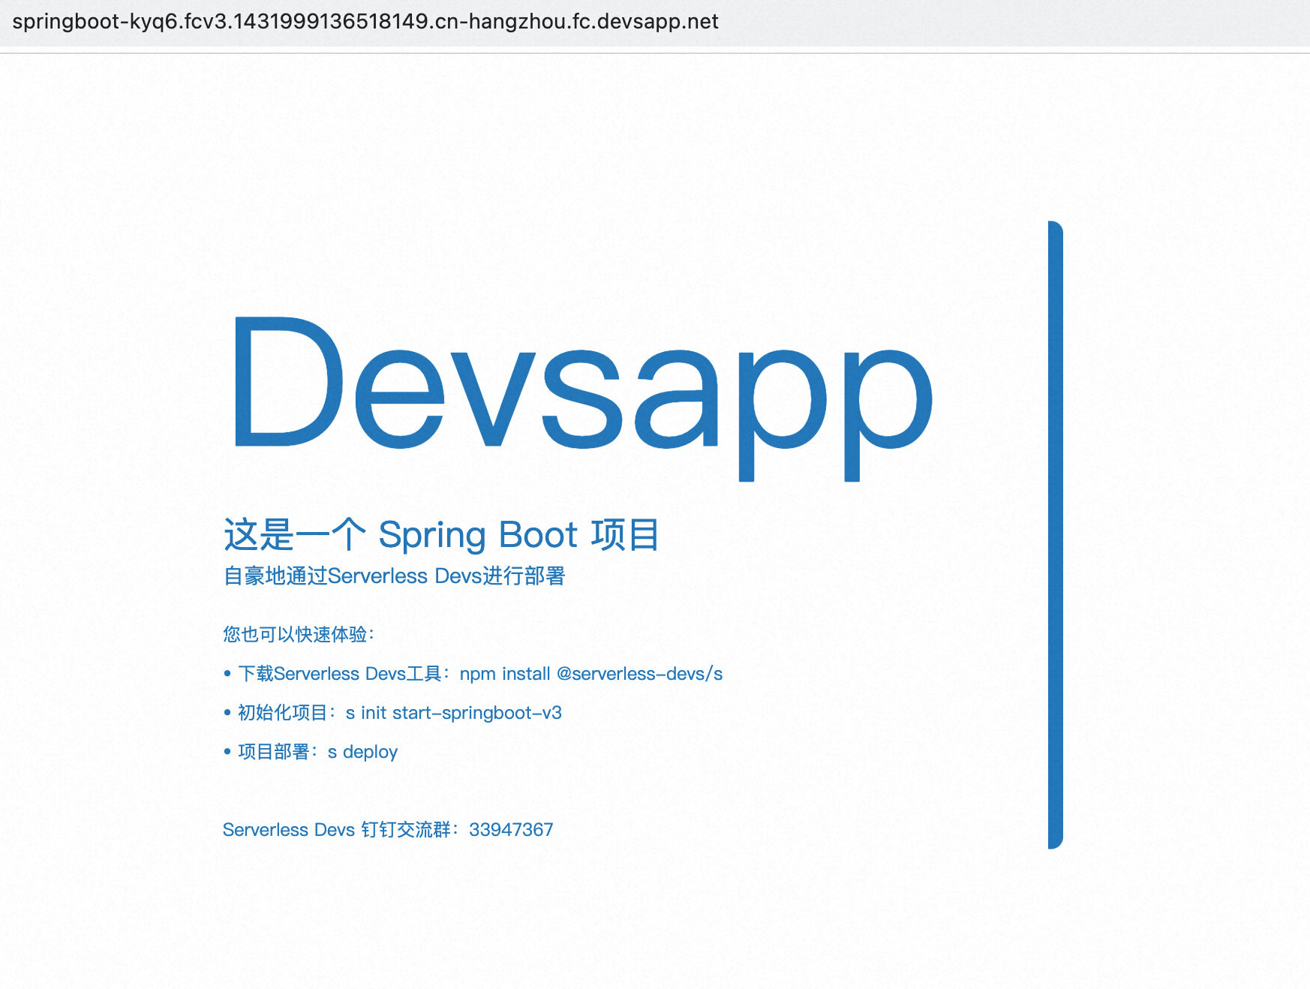Click the 这是一个 Spring Boot 项目 subtitle
The image size is (1310, 989).
click(x=441, y=535)
